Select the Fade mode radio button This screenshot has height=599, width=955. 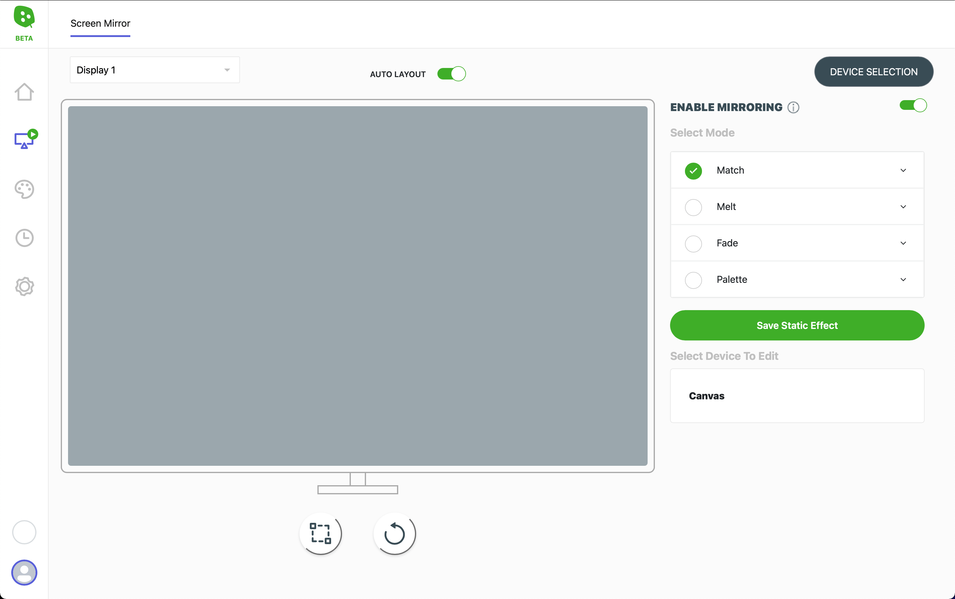point(693,243)
